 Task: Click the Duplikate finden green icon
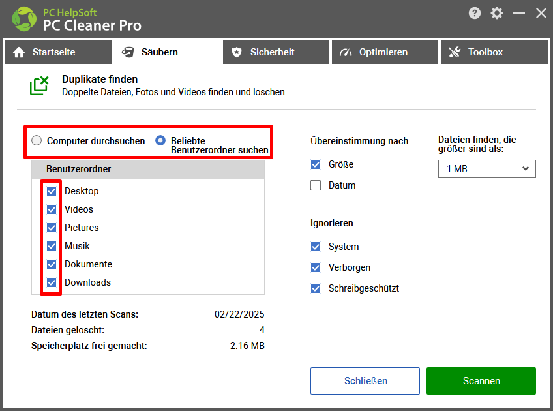(39, 85)
